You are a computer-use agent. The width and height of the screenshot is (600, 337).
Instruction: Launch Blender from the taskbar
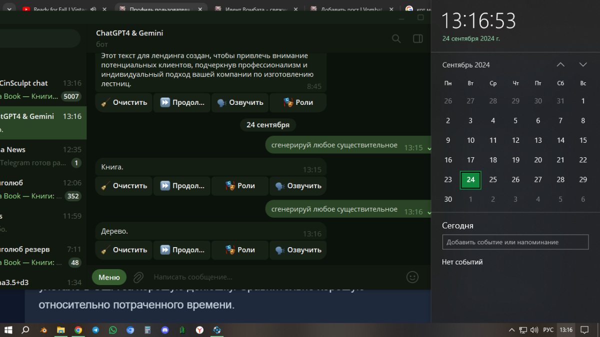pyautogui.click(x=44, y=330)
